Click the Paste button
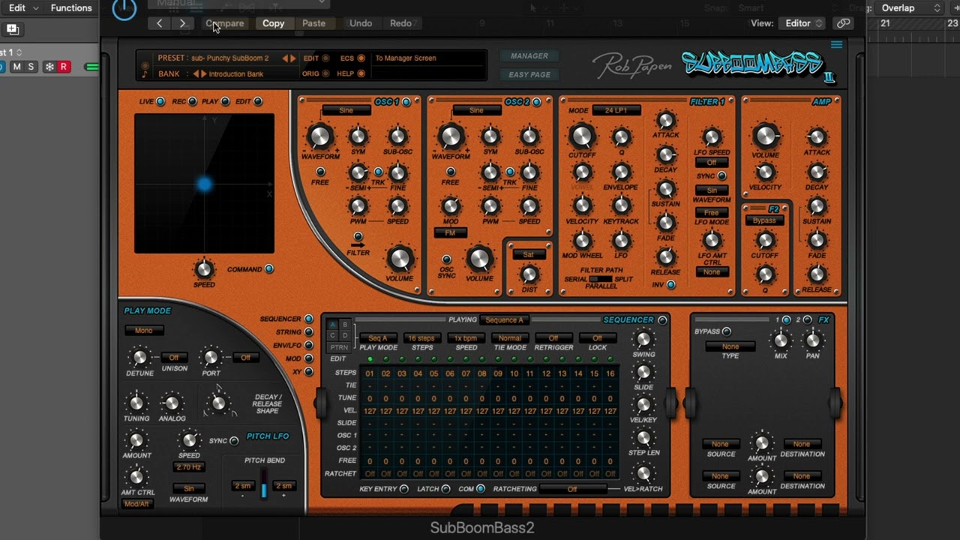Screen dimensions: 960x540 click(313, 23)
